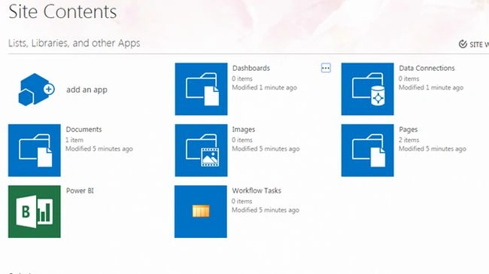Select 'Modified 1 minute ago' under Dashboards
Viewport: 489px width, 274px height.
(x=265, y=87)
